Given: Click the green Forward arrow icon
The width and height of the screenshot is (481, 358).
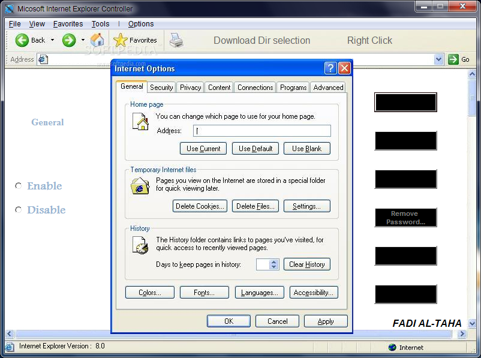Looking at the screenshot, I should [69, 40].
